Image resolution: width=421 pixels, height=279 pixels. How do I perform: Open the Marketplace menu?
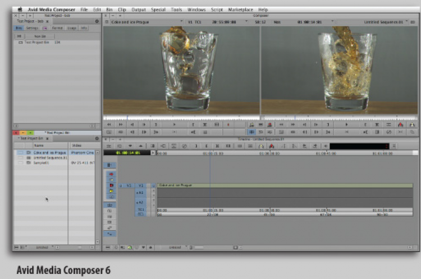(x=241, y=10)
